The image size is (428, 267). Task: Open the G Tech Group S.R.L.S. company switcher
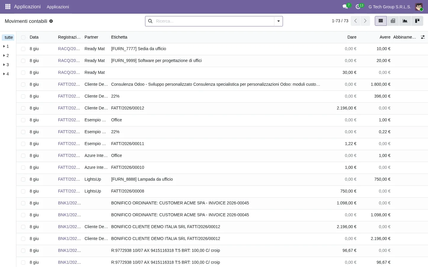tap(390, 7)
